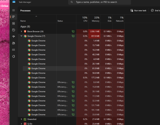Click the Processes page heading
This screenshot has height=125, width=160.
click(25, 11)
